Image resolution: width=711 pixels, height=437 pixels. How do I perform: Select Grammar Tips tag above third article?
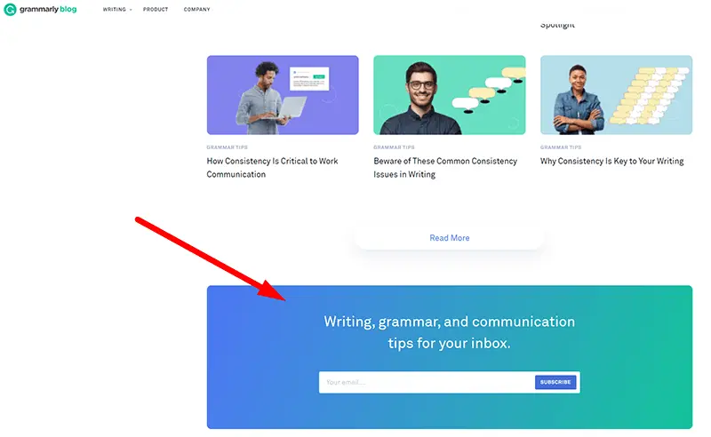[x=561, y=147]
